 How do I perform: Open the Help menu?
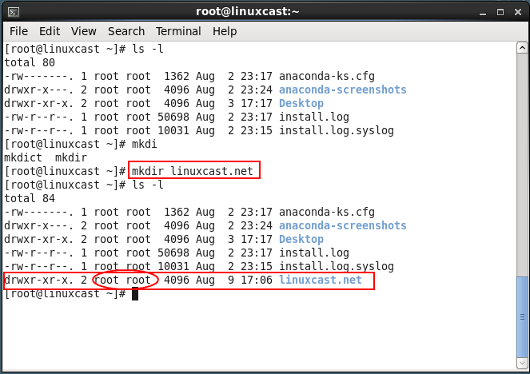tap(225, 31)
